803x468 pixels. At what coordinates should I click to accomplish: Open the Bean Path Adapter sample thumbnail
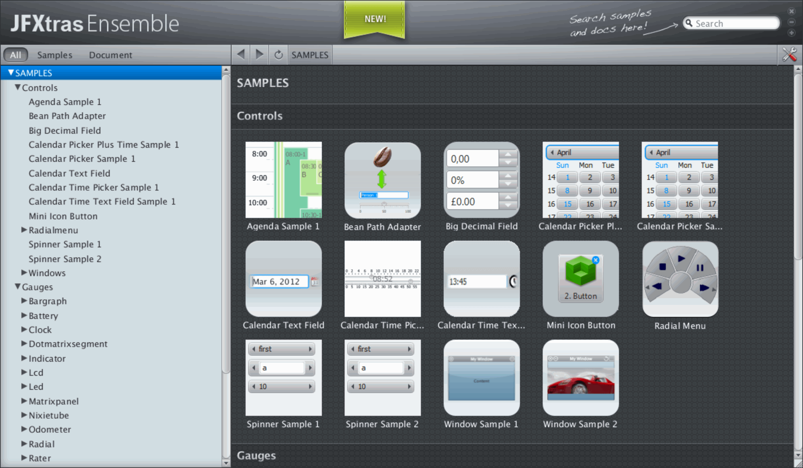382,181
